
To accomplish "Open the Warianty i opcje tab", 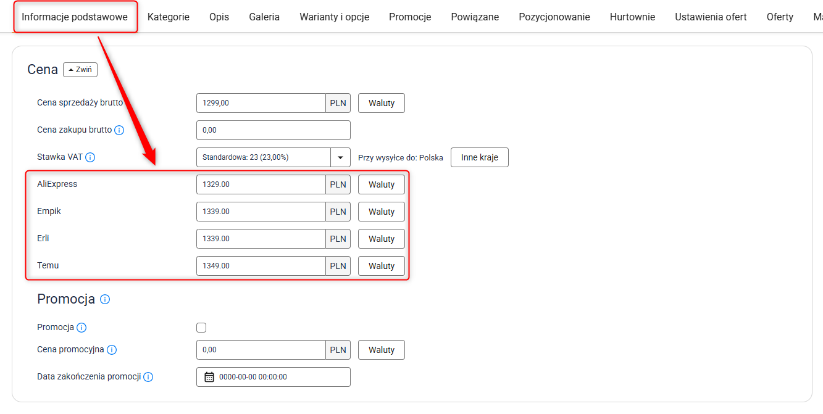I will [334, 17].
